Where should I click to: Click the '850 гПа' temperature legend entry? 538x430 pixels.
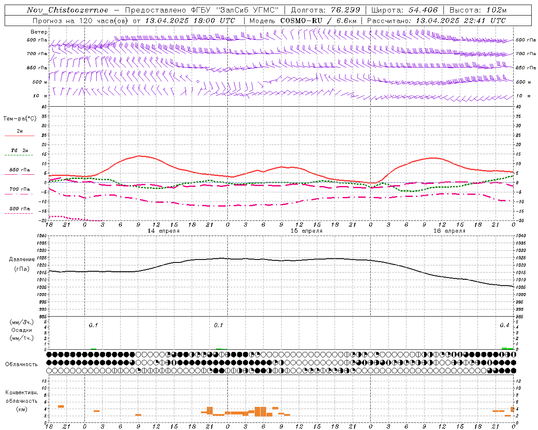point(20,170)
